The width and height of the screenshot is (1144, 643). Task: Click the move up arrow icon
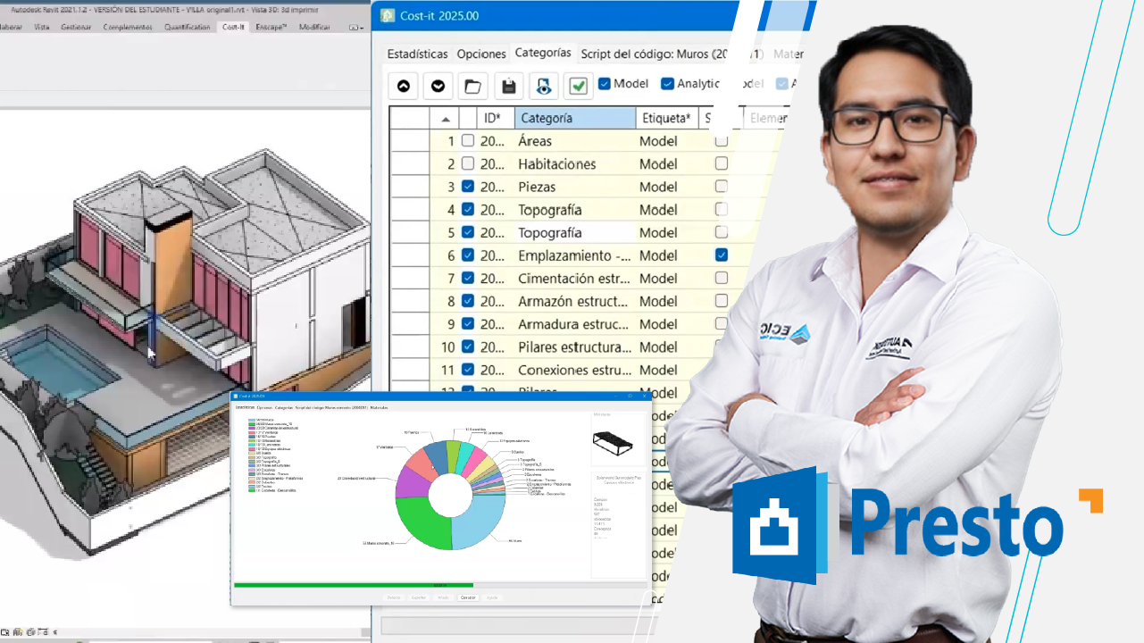tap(403, 86)
